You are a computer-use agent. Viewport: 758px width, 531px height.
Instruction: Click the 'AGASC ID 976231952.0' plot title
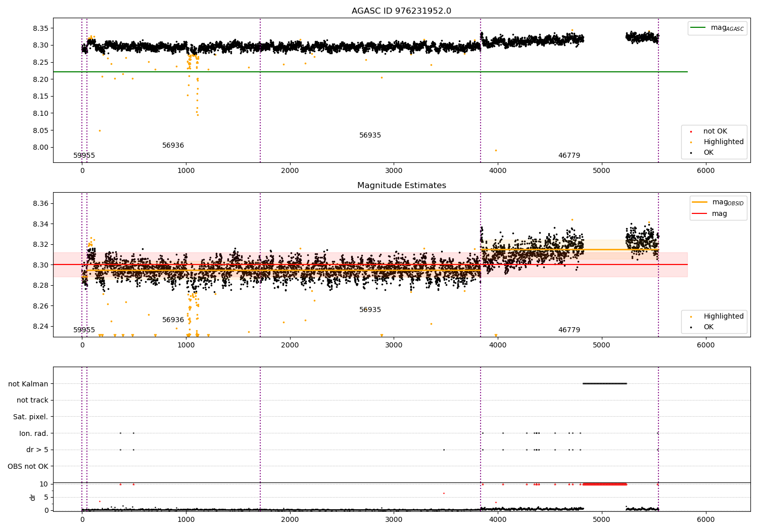401,11
